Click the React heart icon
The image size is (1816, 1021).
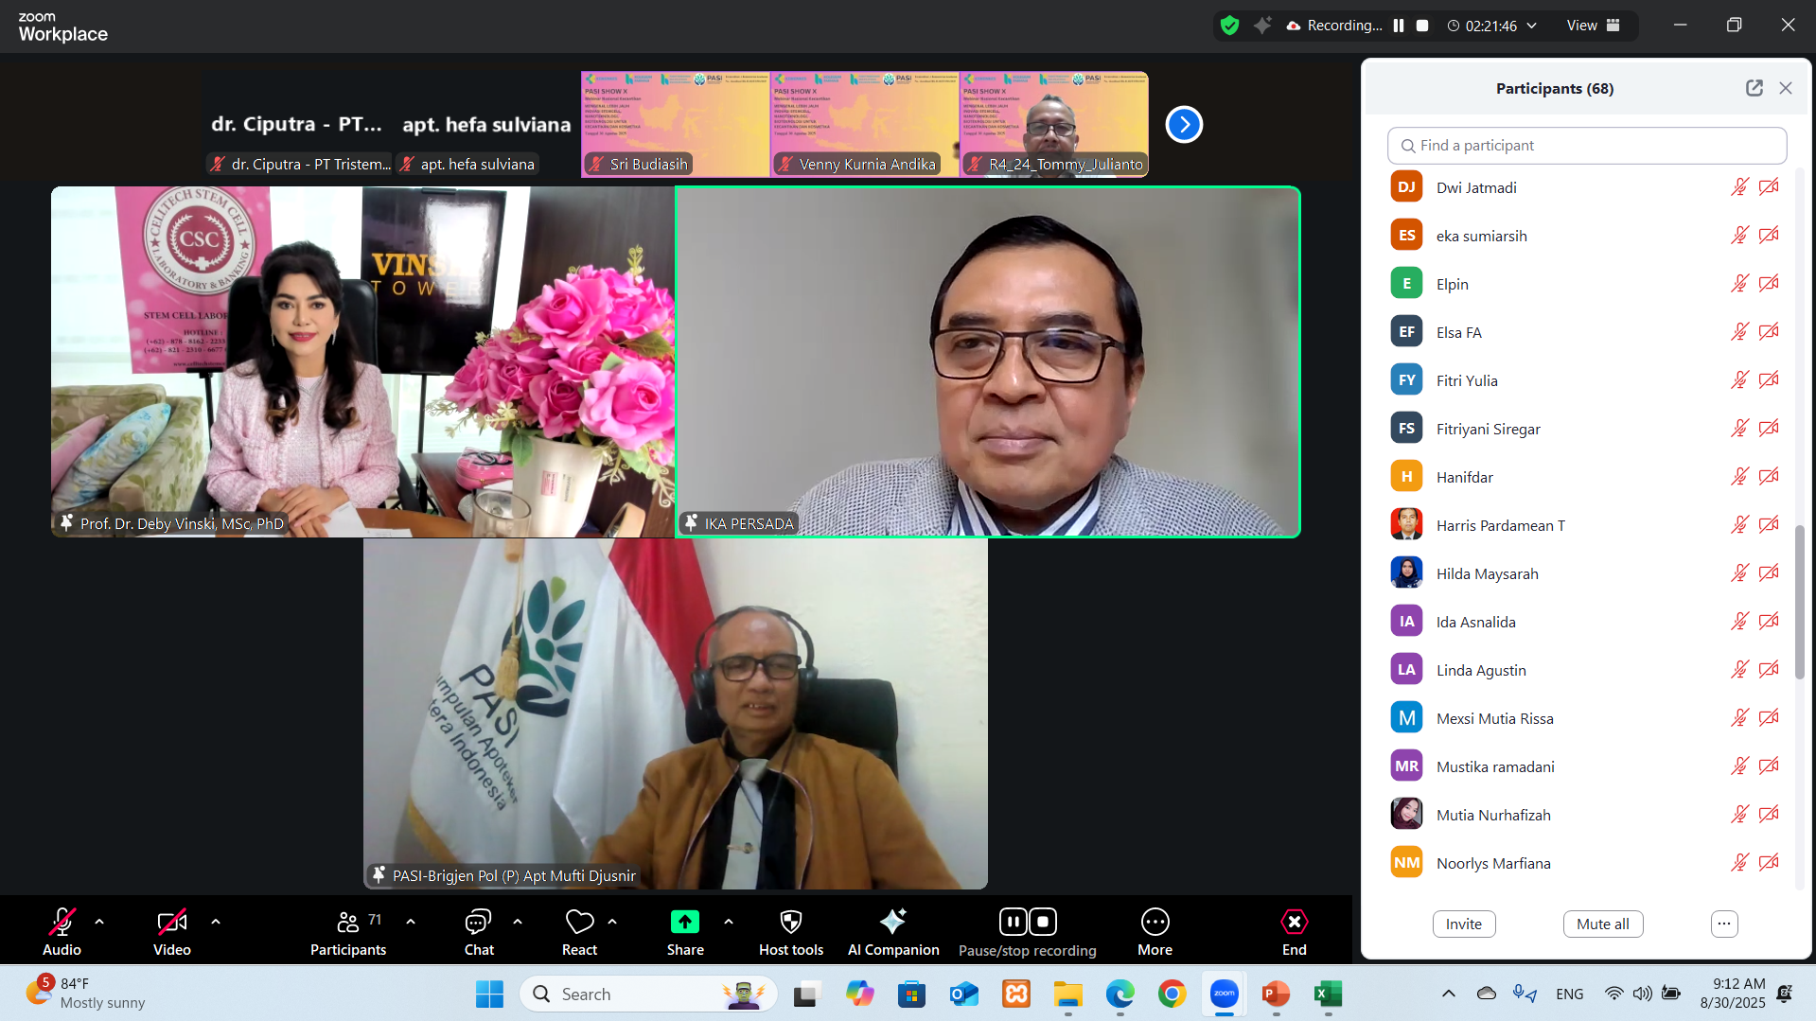tap(579, 922)
